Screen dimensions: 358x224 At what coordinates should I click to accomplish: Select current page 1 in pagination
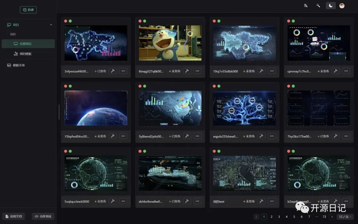pos(264,217)
